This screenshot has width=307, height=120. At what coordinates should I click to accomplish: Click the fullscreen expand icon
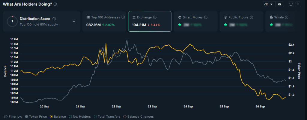[291, 4]
